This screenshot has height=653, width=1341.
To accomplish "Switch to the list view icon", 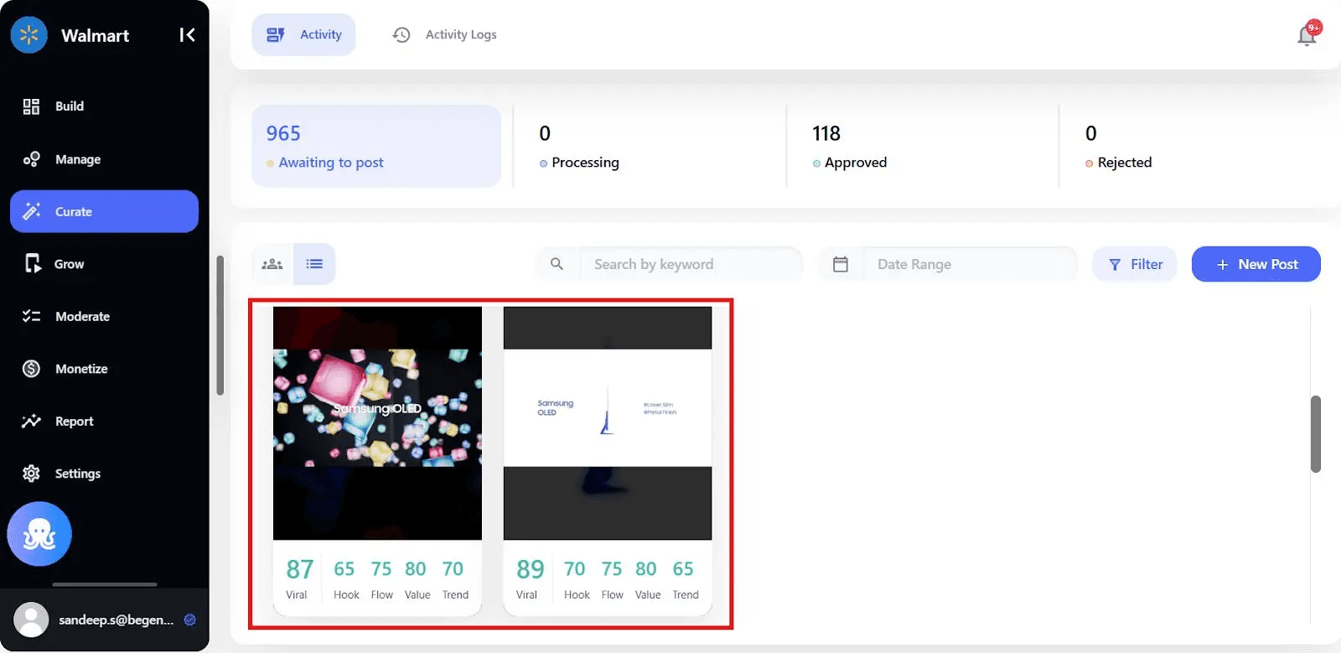I will 314,264.
